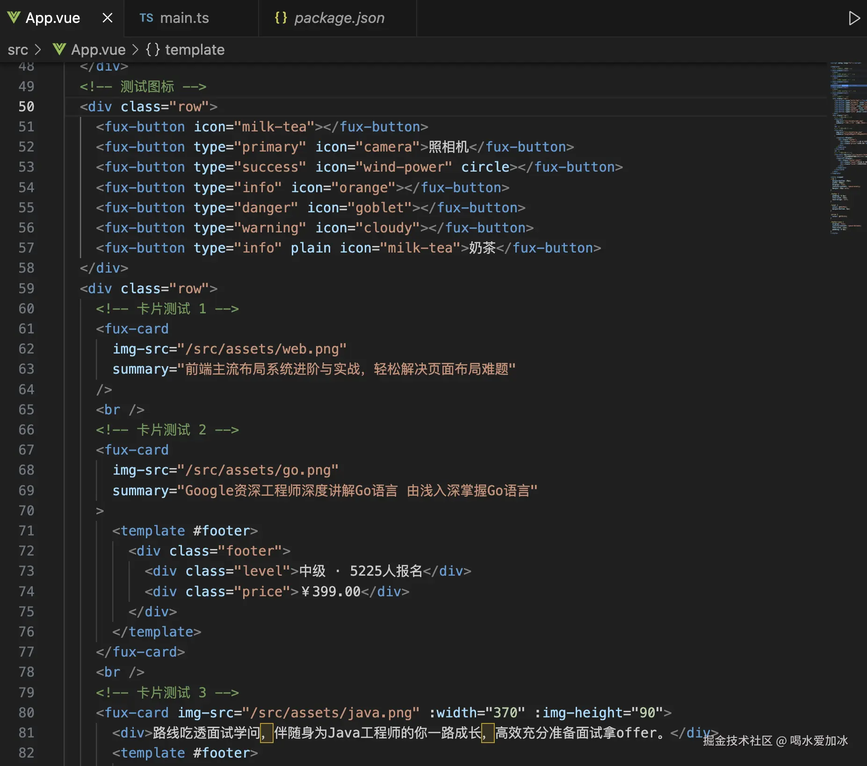Switch to the App.vue tab

coord(52,18)
